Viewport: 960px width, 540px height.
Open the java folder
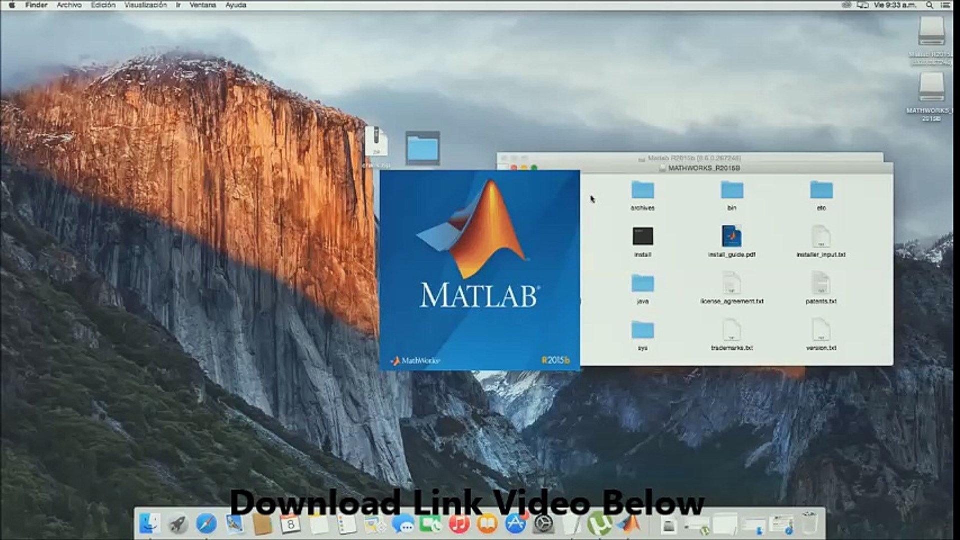pos(642,283)
